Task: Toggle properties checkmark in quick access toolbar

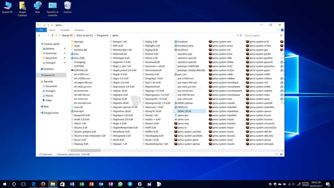Action: pyautogui.click(x=44, y=25)
